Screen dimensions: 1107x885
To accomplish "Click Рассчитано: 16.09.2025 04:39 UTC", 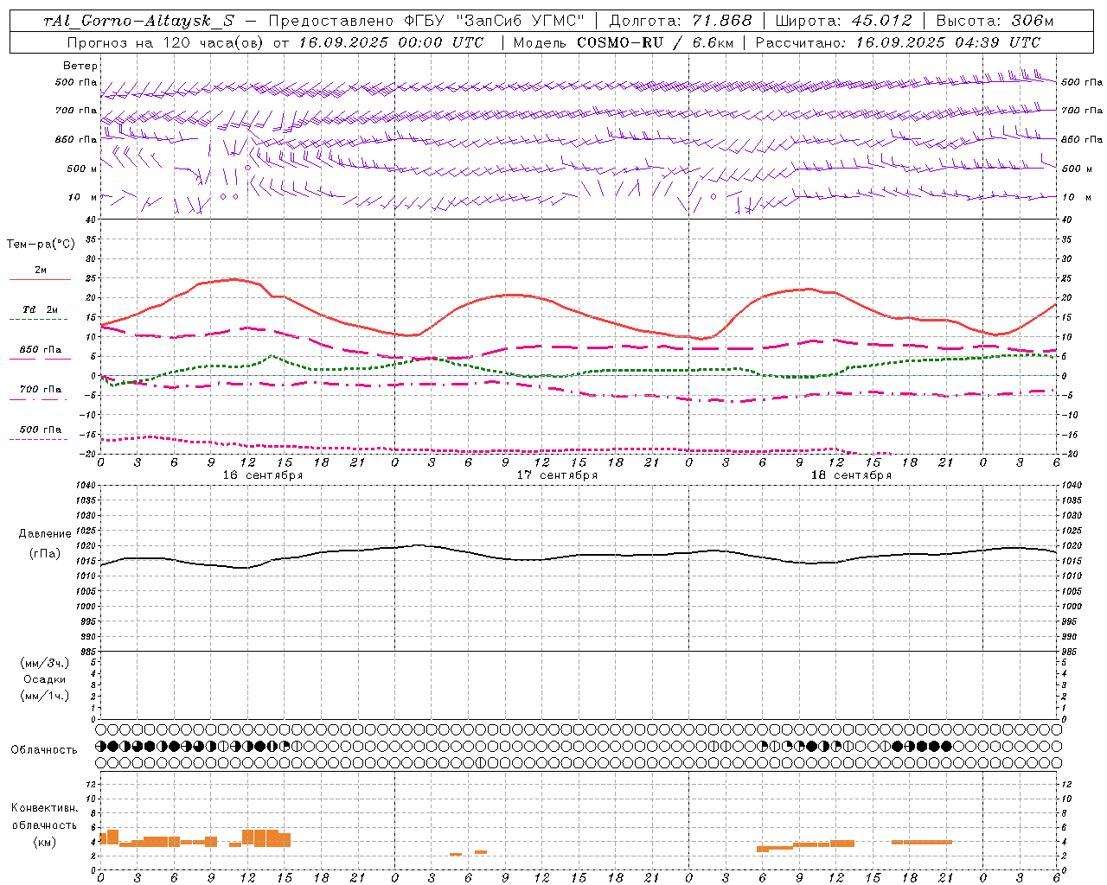I will [898, 42].
